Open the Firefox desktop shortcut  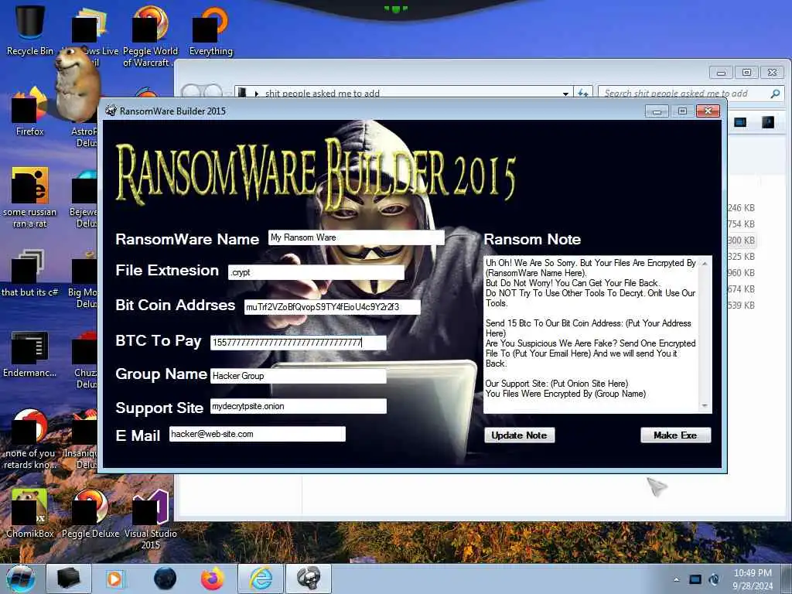coord(30,112)
